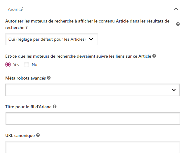
Task: Click the "Yes" label text for following links
Action: 16,65
